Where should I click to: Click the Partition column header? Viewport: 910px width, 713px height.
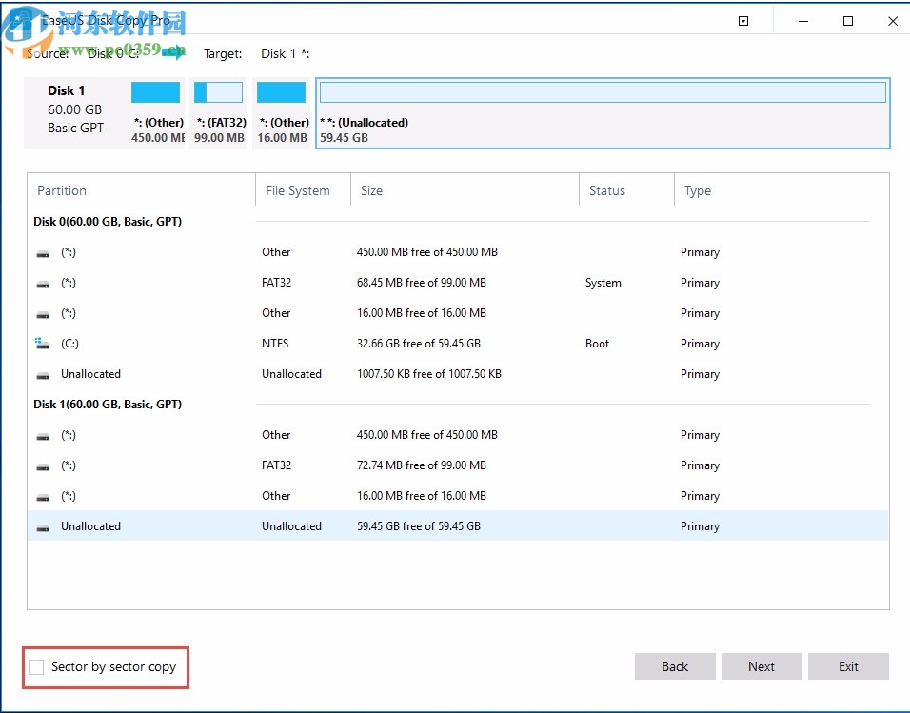tap(61, 190)
